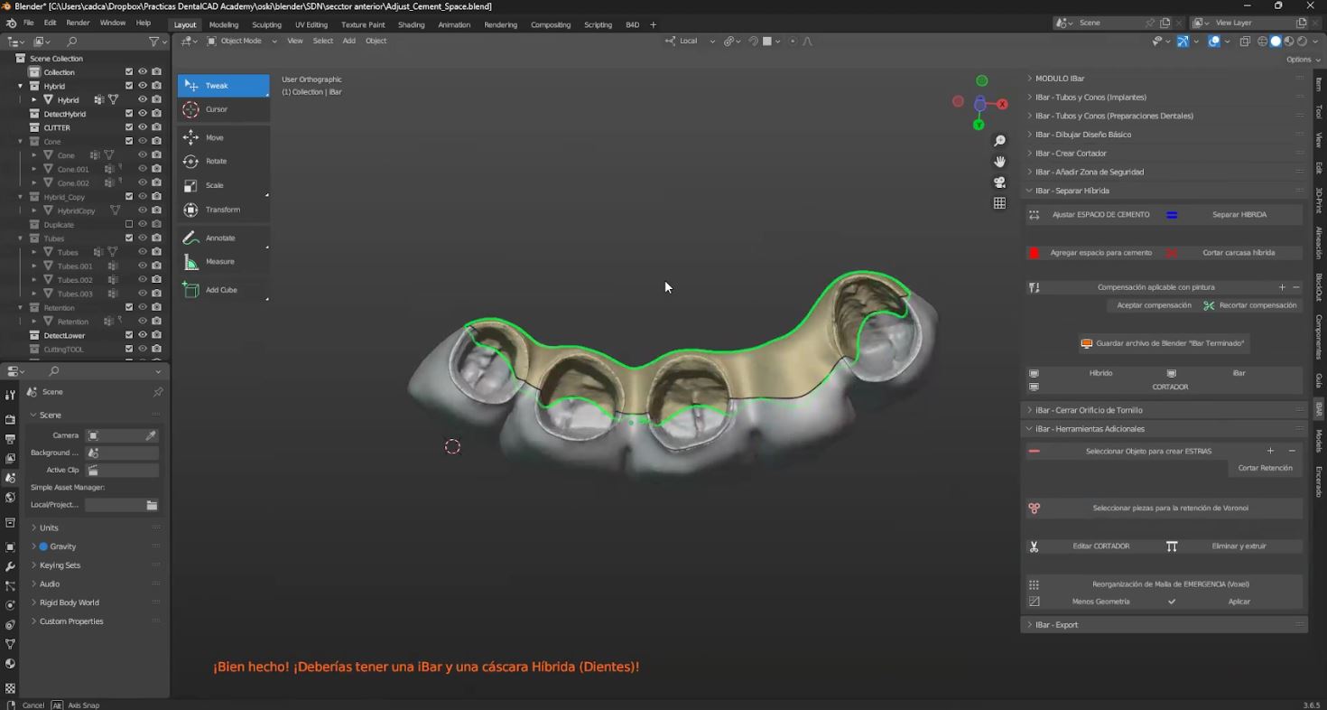
Task: Open the Edit menu
Action: [50, 23]
